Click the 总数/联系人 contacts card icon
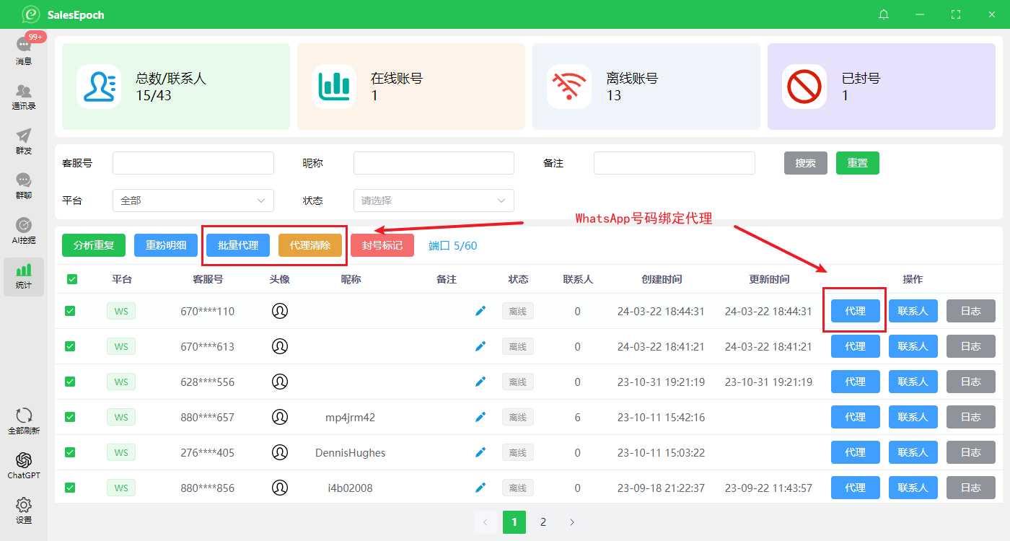Image resolution: width=1010 pixels, height=541 pixels. tap(99, 86)
